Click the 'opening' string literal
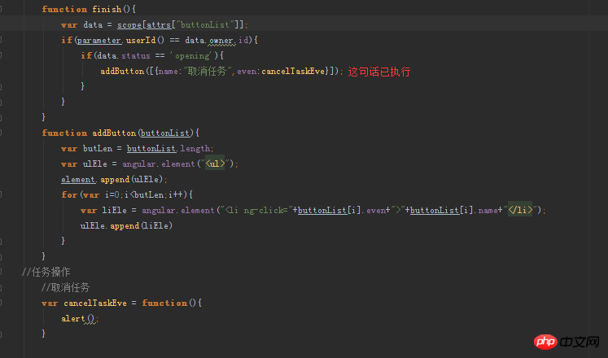 point(192,56)
